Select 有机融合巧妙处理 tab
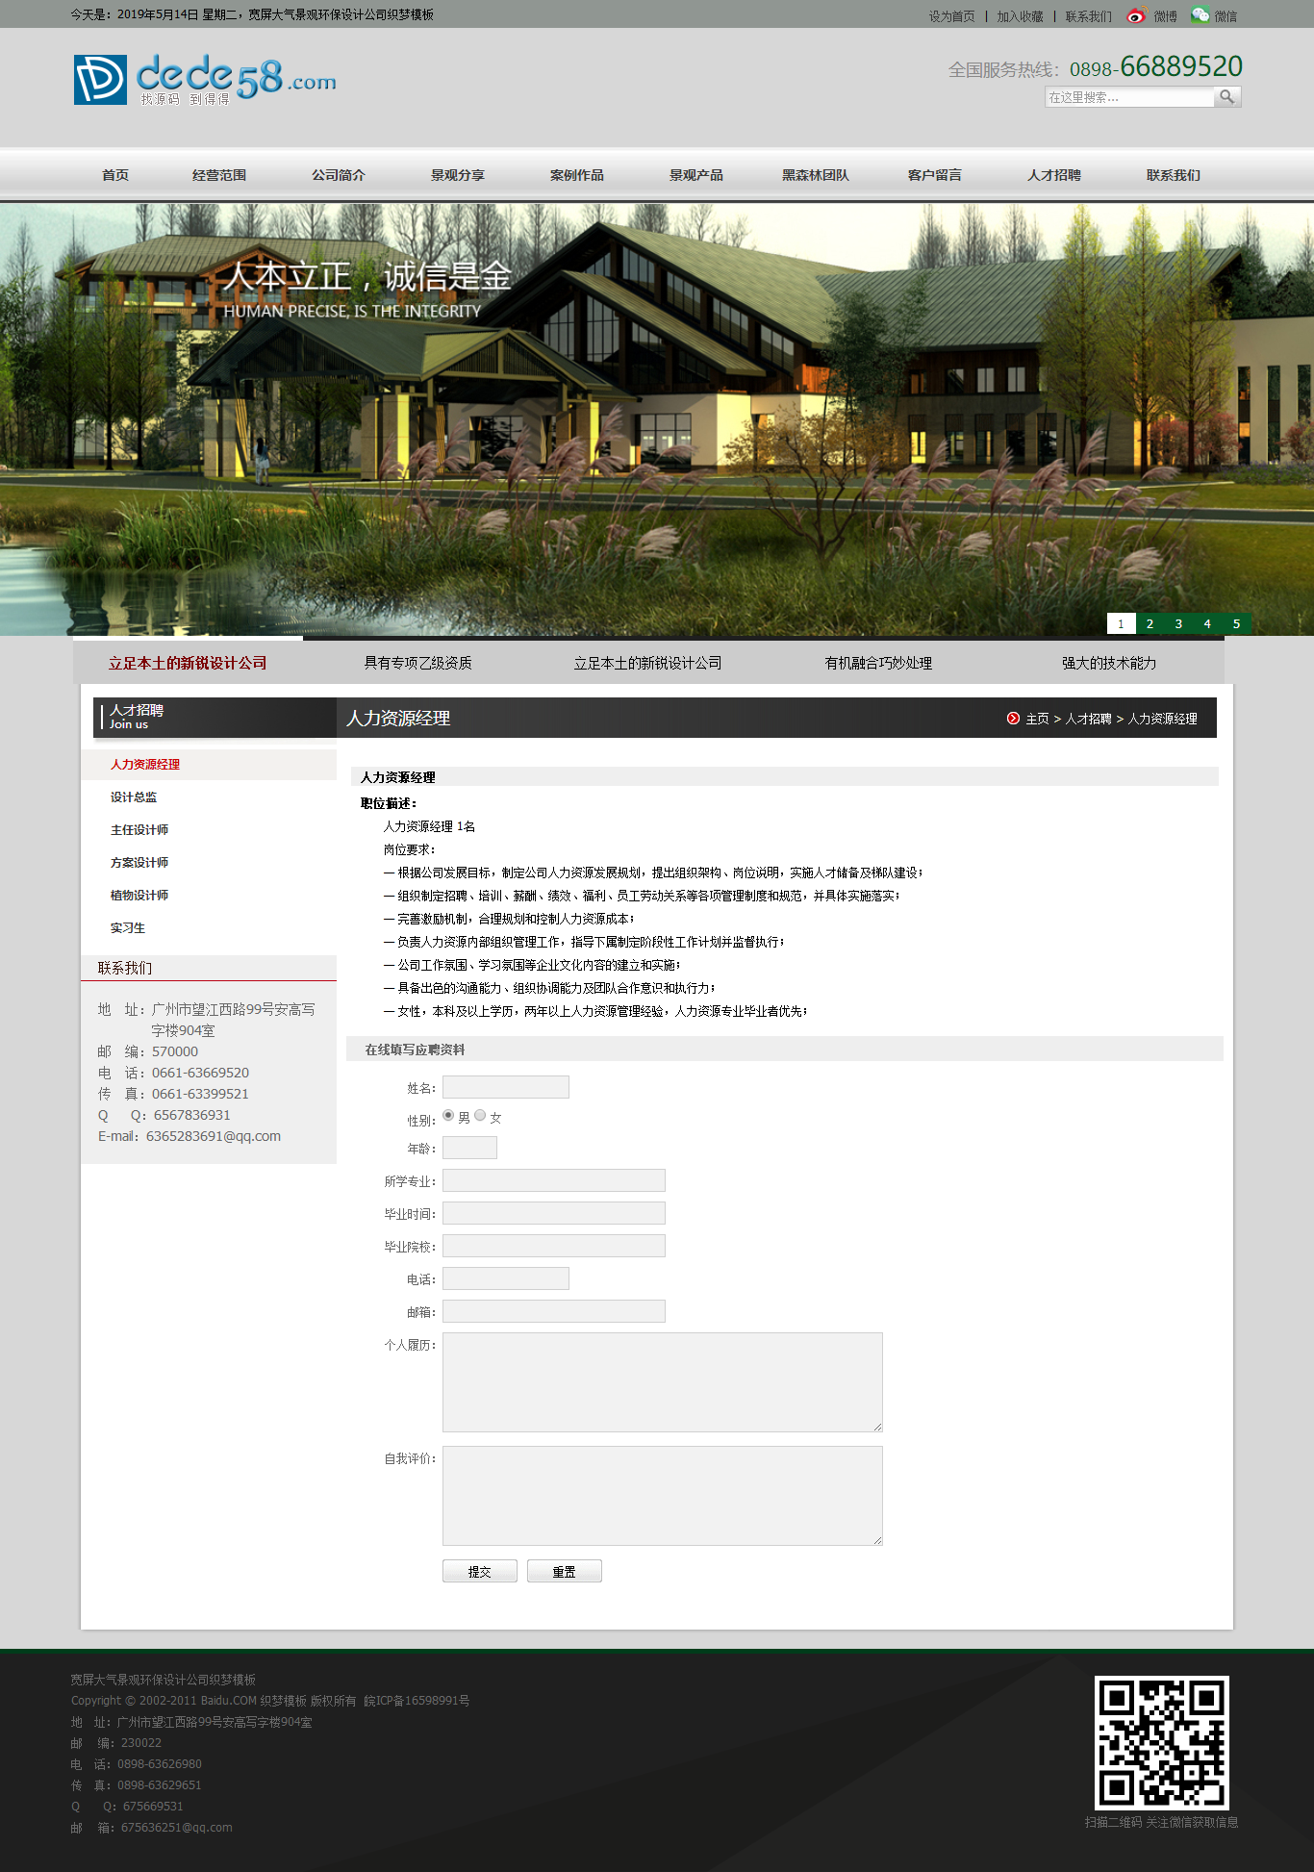Image resolution: width=1314 pixels, height=1872 pixels. click(878, 663)
